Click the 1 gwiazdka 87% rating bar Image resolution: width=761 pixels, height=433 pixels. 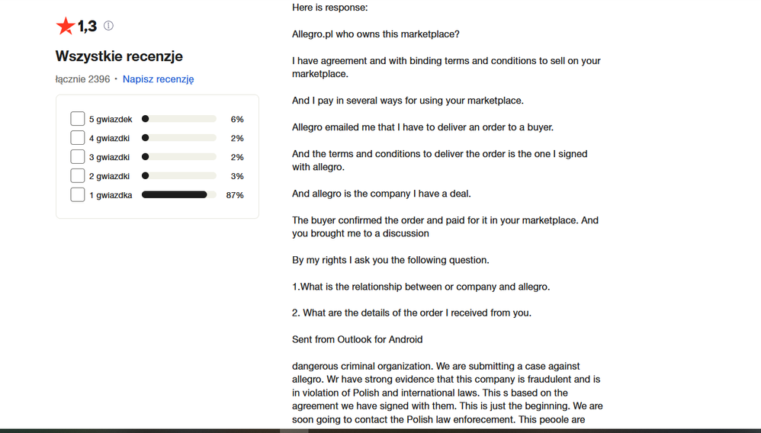(179, 194)
